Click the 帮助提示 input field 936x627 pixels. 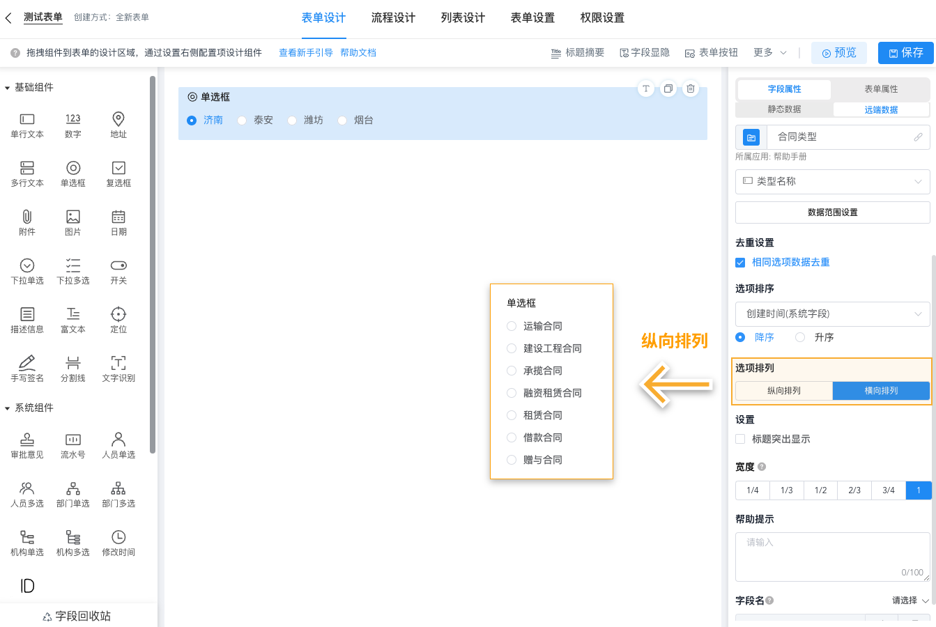point(832,554)
